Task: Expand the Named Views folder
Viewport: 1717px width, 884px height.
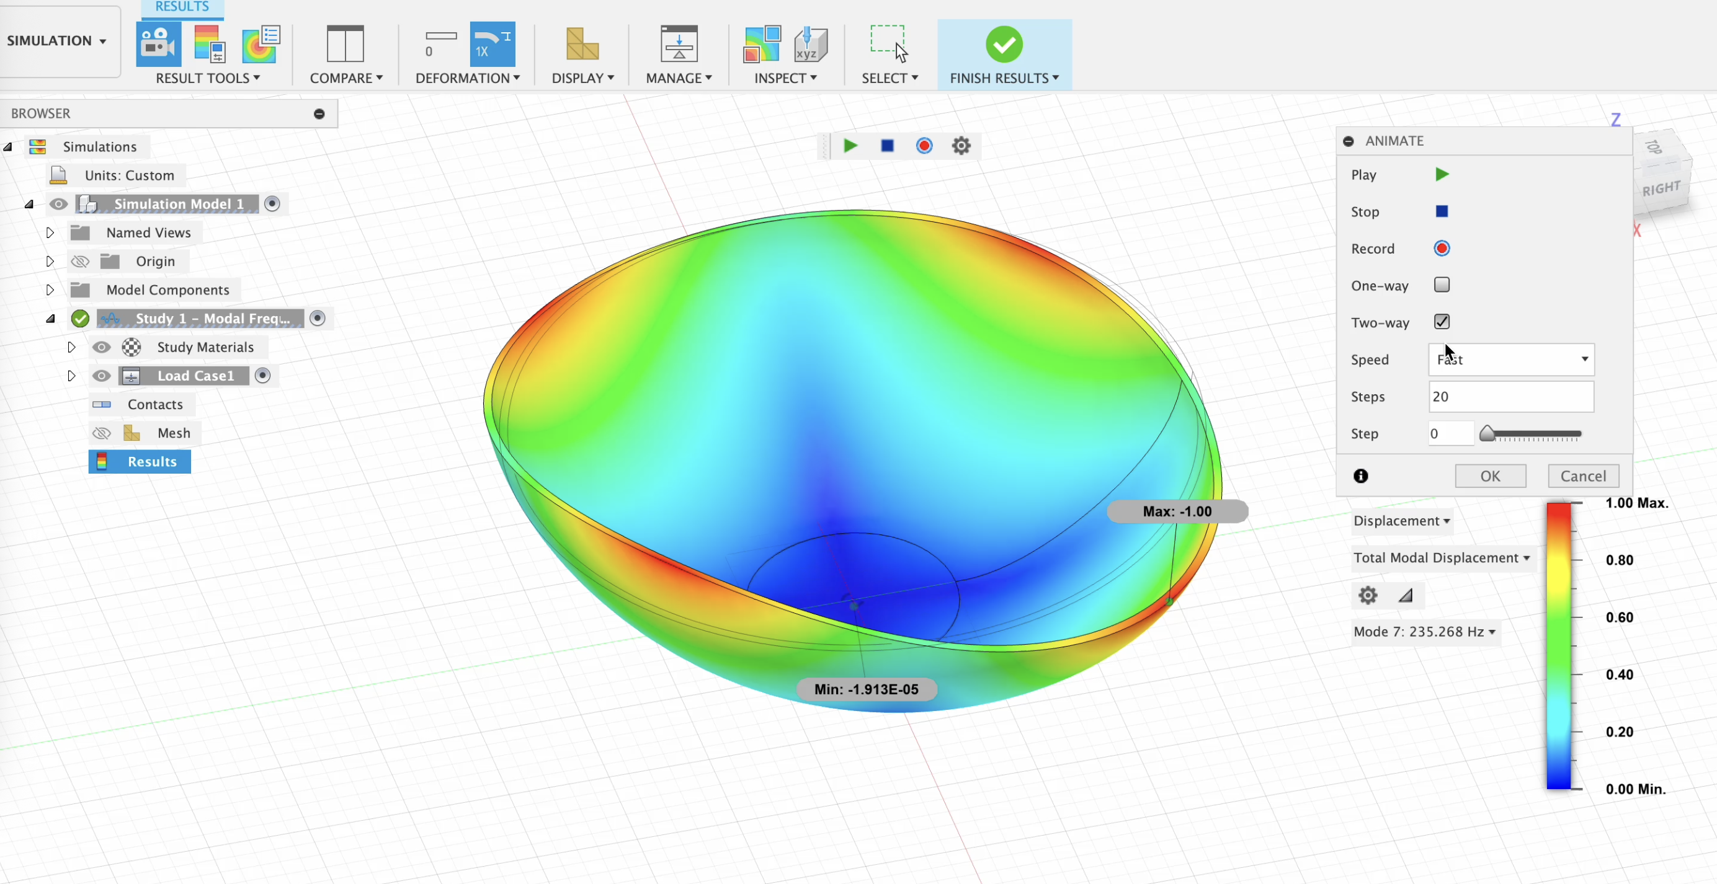Action: click(50, 232)
